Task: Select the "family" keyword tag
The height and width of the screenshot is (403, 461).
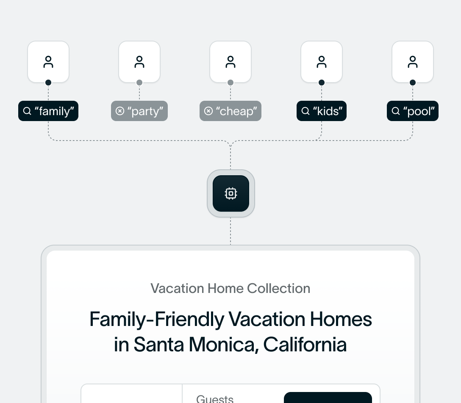Action: pyautogui.click(x=48, y=111)
